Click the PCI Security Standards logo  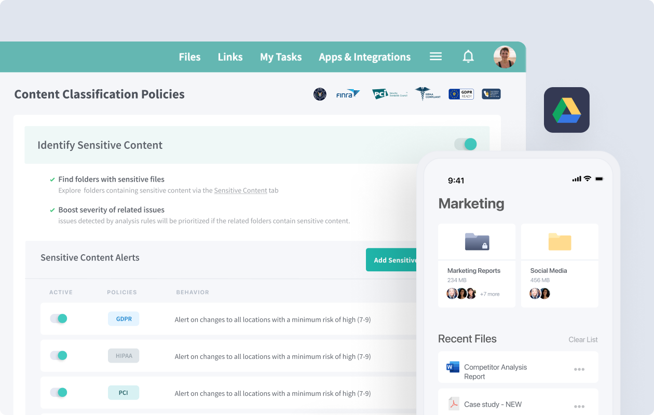tap(389, 94)
